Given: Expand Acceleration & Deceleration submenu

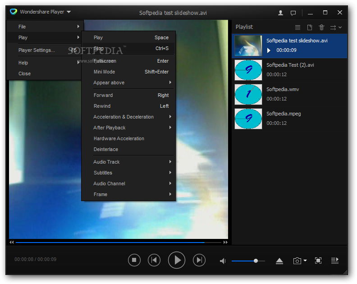Looking at the screenshot, I should click(128, 117).
